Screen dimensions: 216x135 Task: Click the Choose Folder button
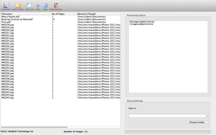(x=197, y=122)
